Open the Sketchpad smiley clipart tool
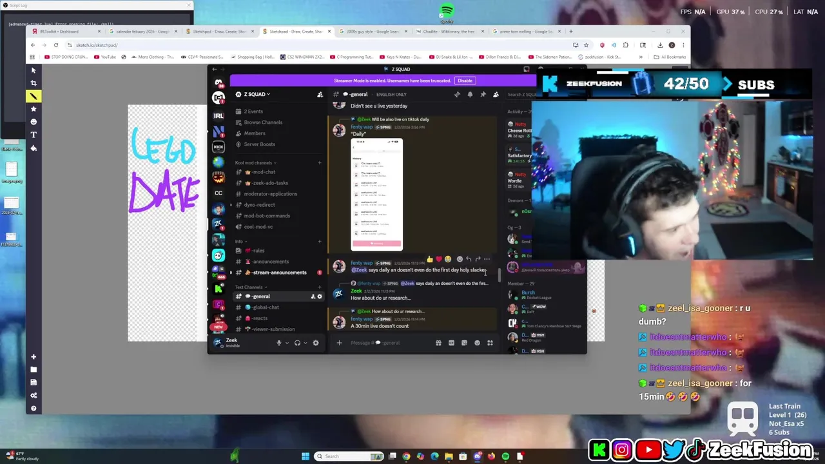Image resolution: width=825 pixels, height=464 pixels. pos(34,122)
